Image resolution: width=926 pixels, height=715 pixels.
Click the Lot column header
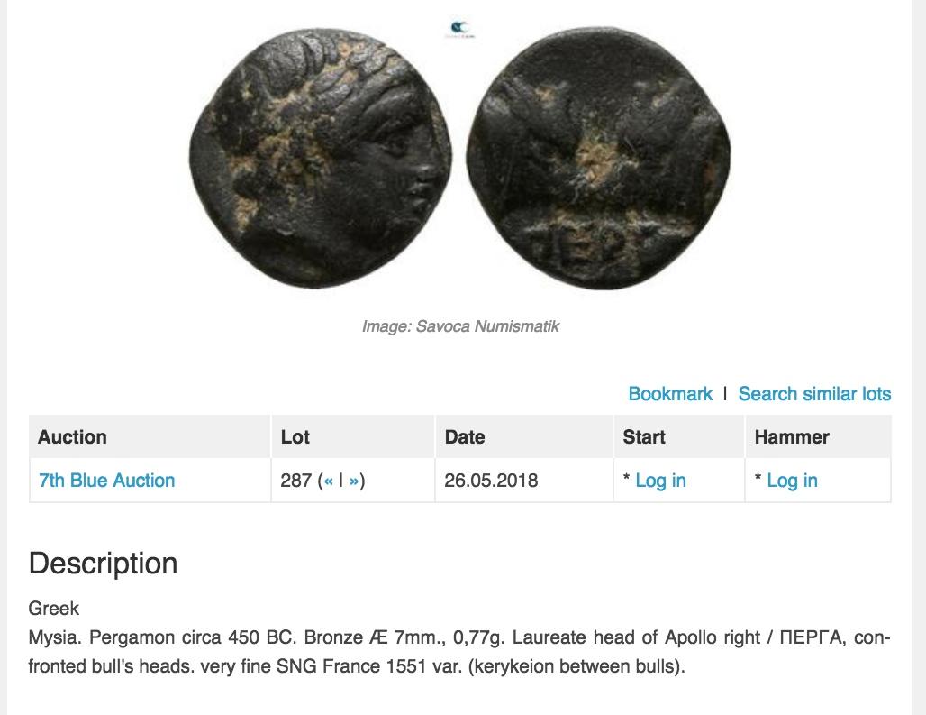click(295, 437)
